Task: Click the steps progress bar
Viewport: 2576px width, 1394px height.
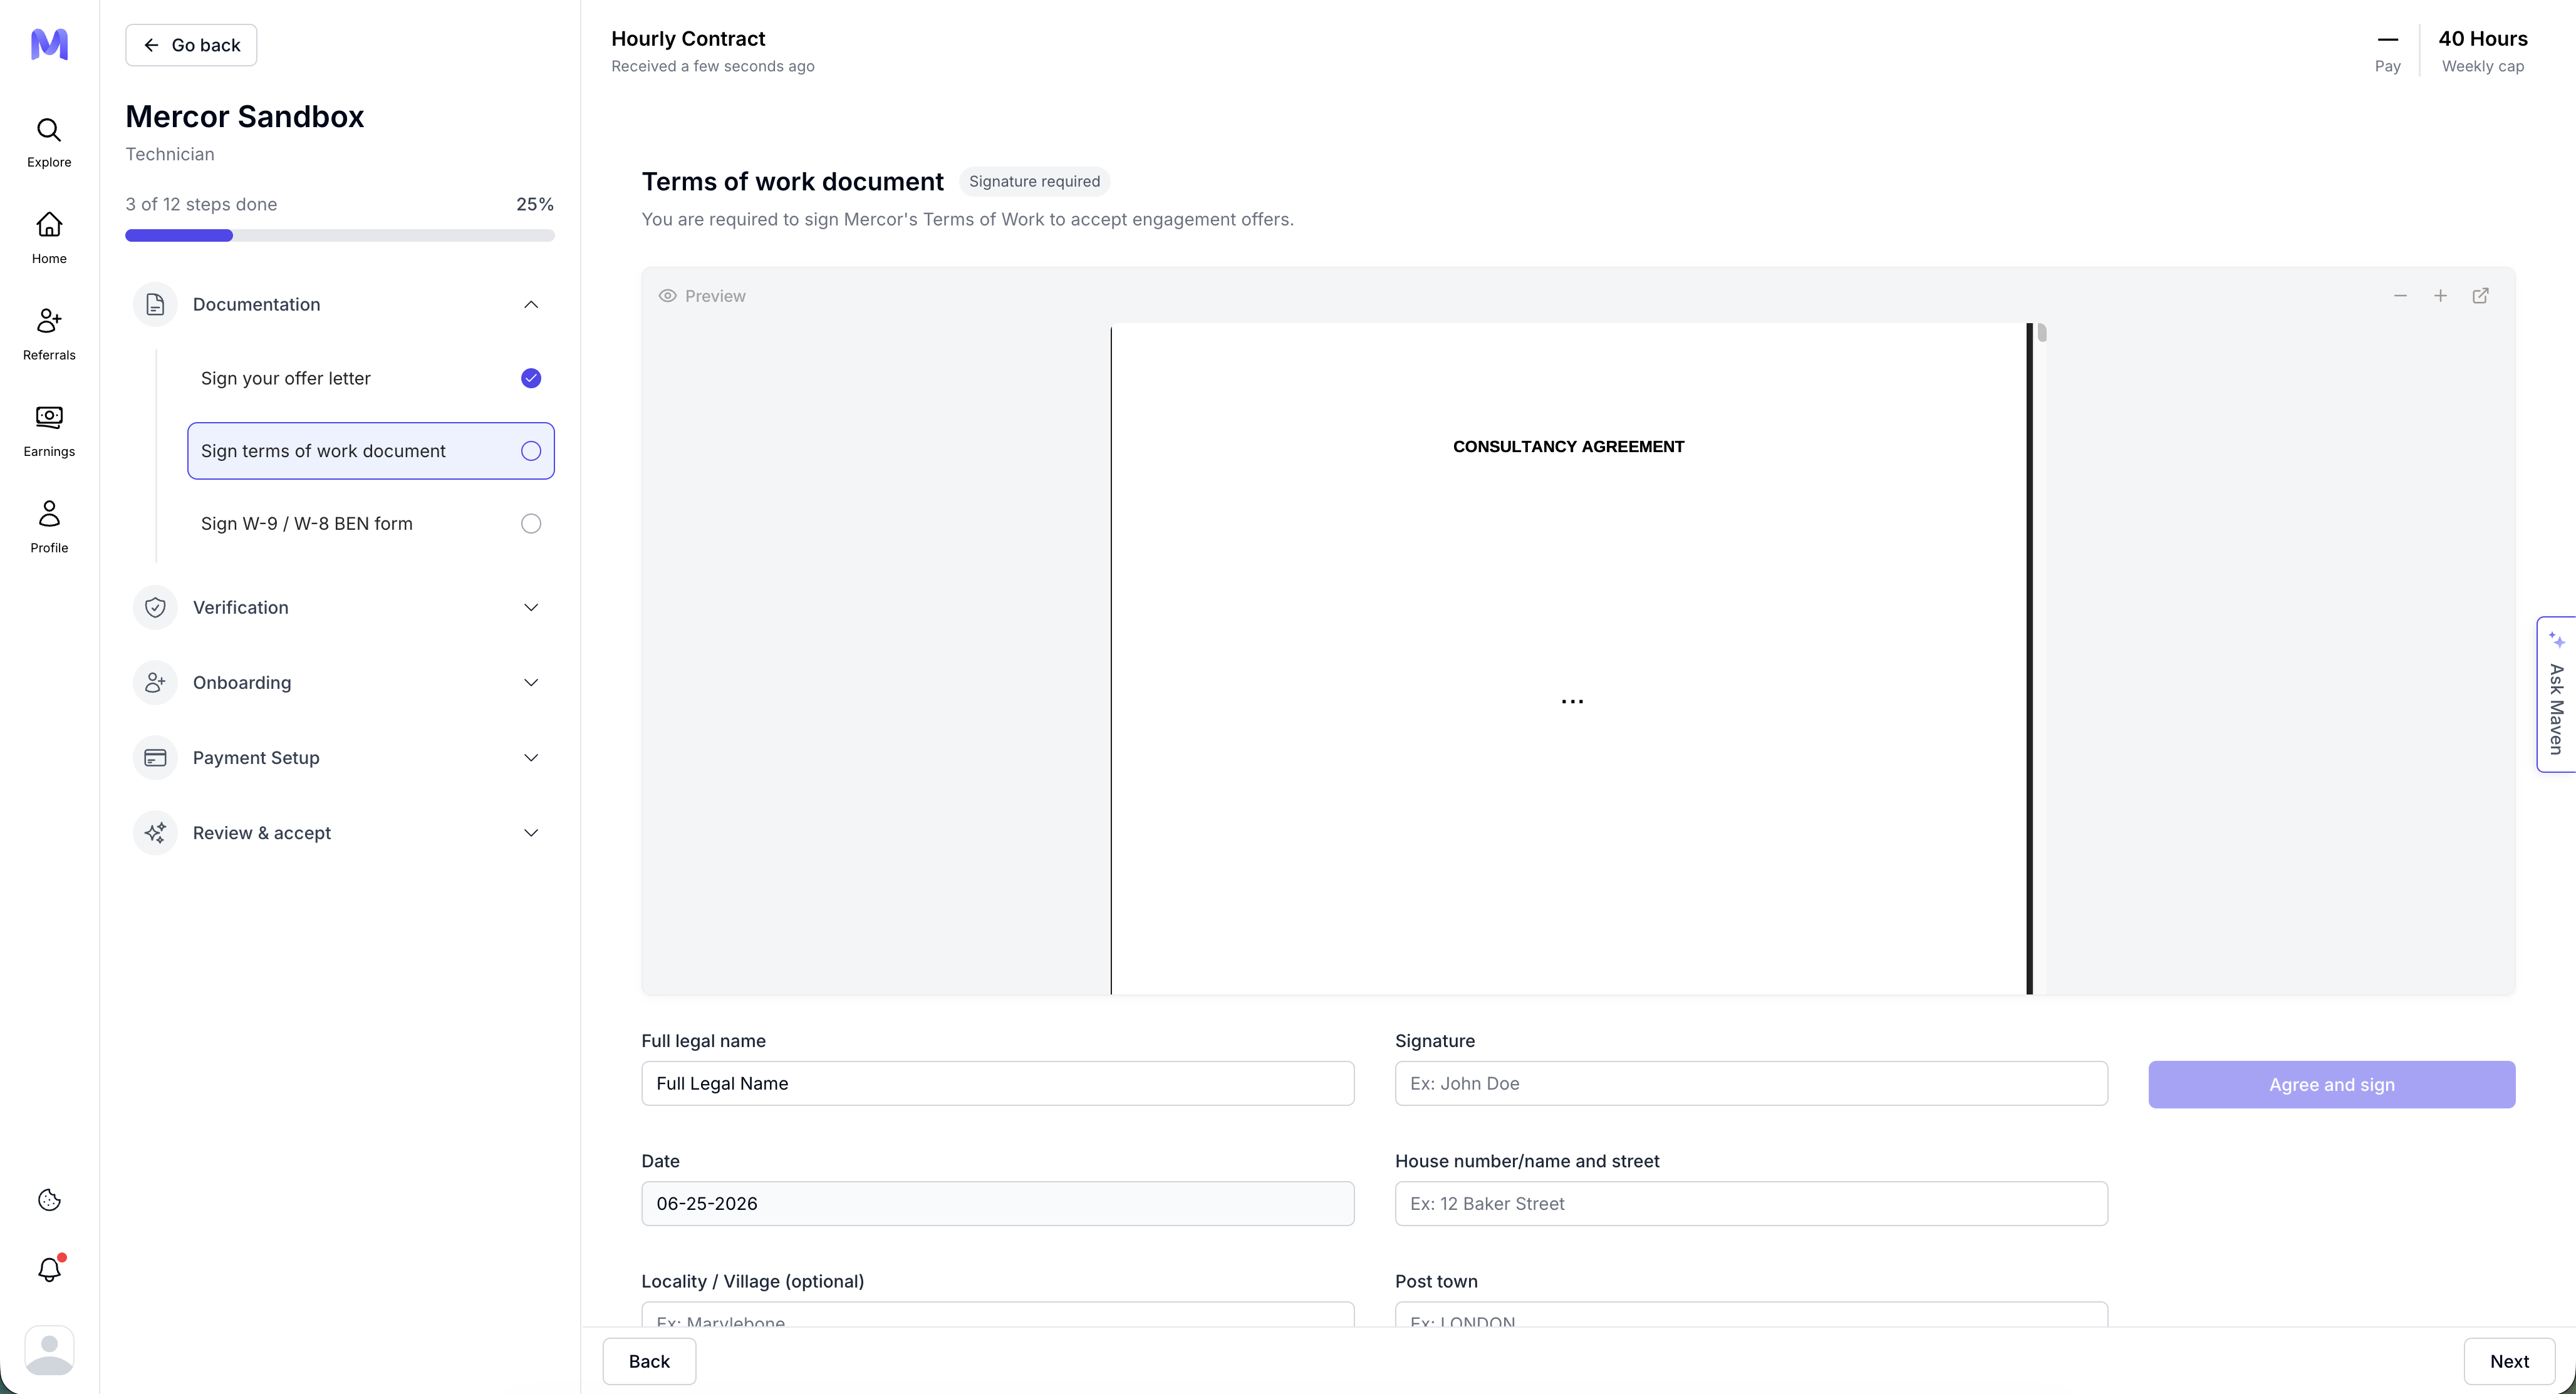Action: click(x=340, y=235)
